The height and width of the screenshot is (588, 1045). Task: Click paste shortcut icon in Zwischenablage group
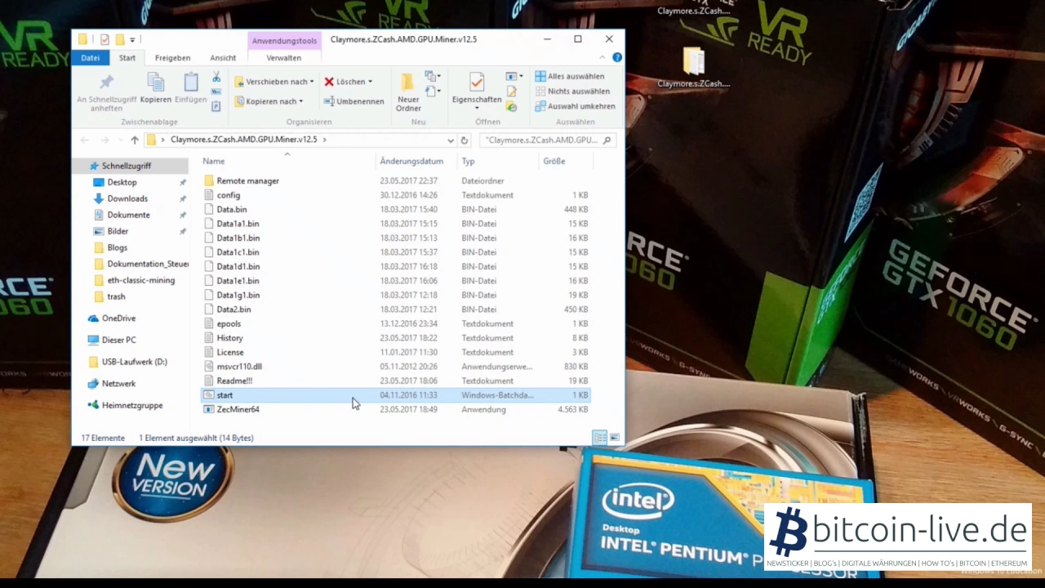point(216,106)
